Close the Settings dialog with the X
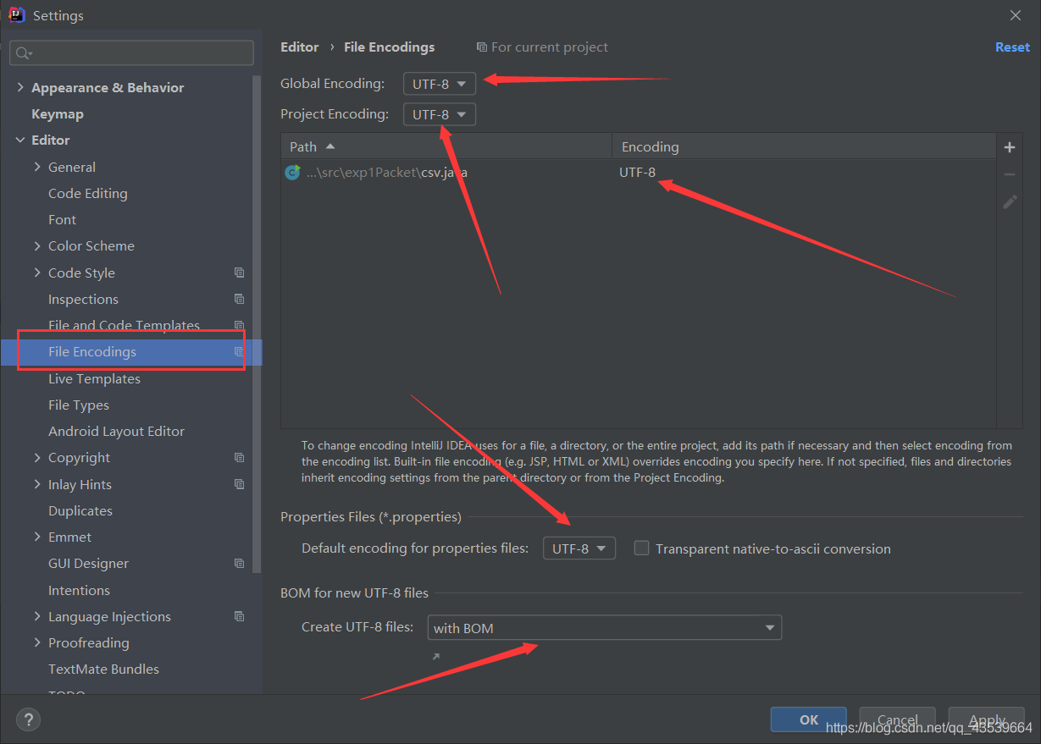This screenshot has height=744, width=1041. click(x=1016, y=15)
